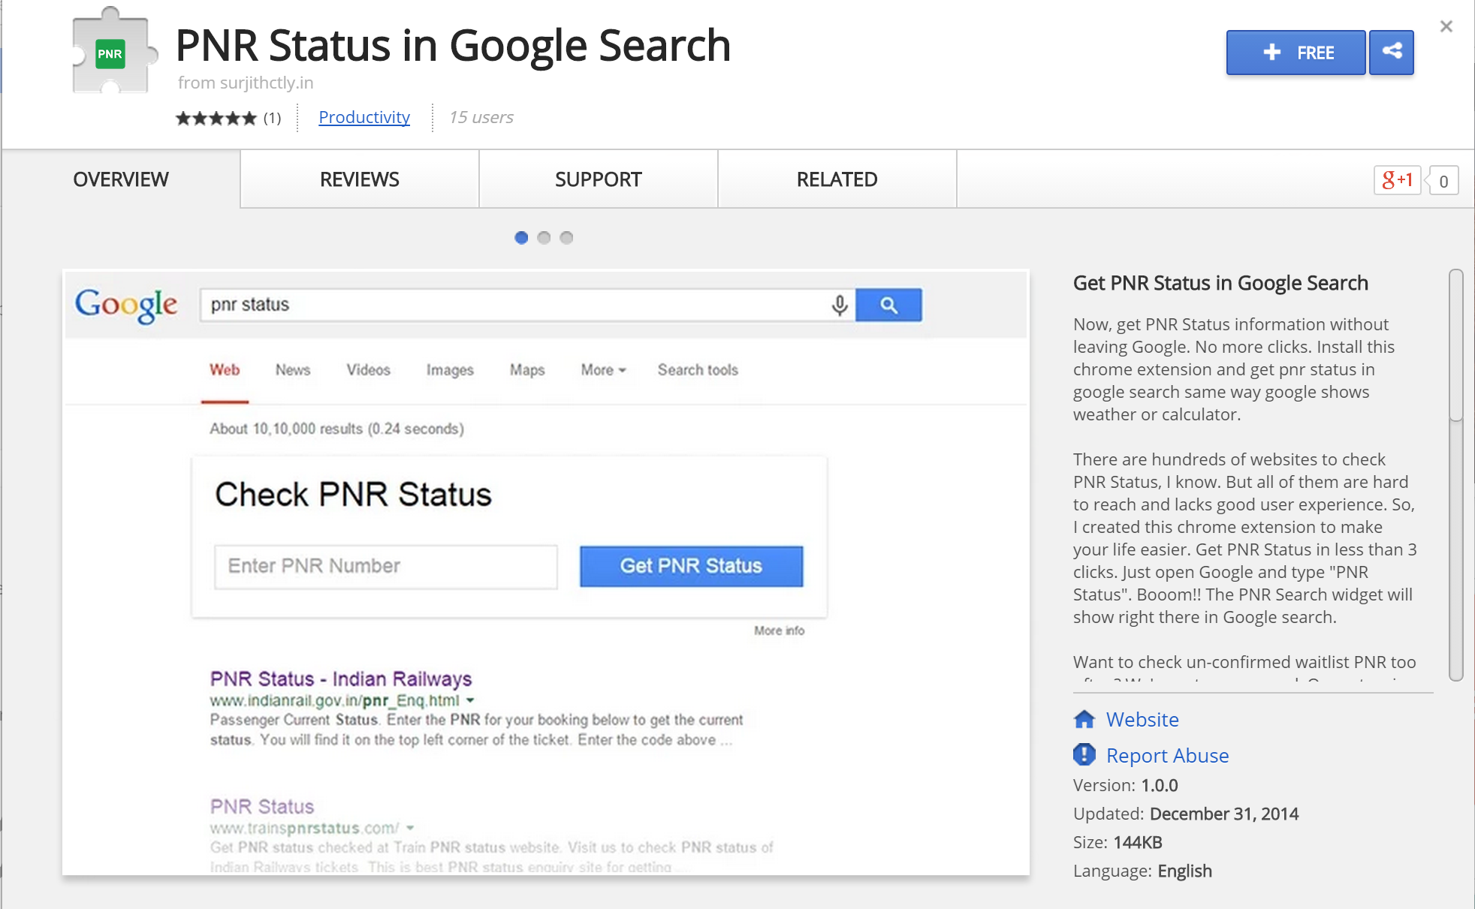Add the extension with the FREE button

(1296, 53)
